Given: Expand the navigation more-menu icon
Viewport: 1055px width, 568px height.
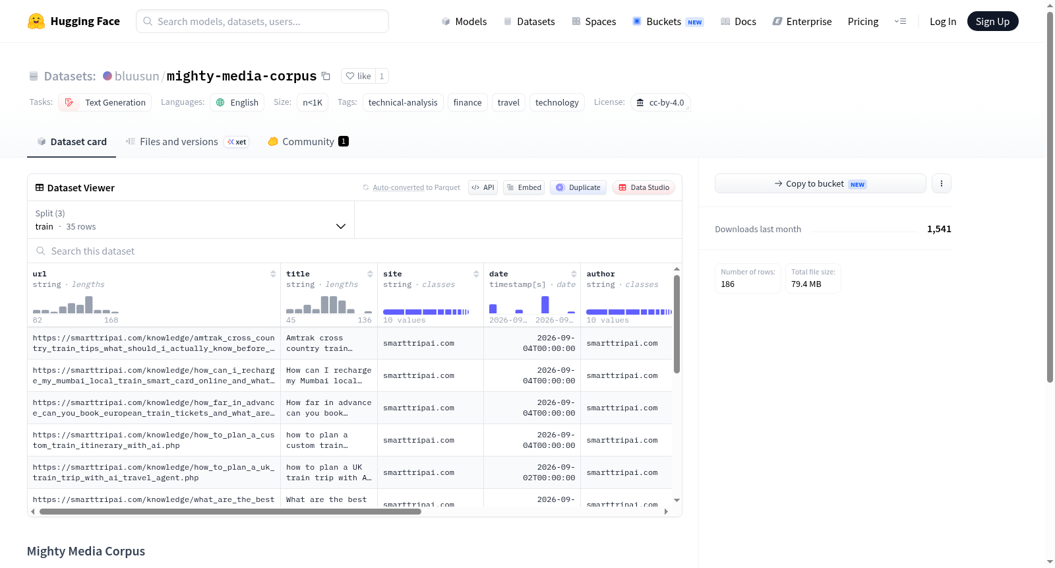Looking at the screenshot, I should (x=900, y=21).
